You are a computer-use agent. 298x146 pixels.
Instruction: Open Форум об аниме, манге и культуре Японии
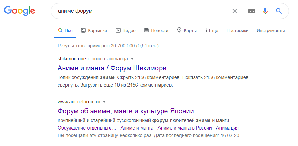[x=126, y=111]
